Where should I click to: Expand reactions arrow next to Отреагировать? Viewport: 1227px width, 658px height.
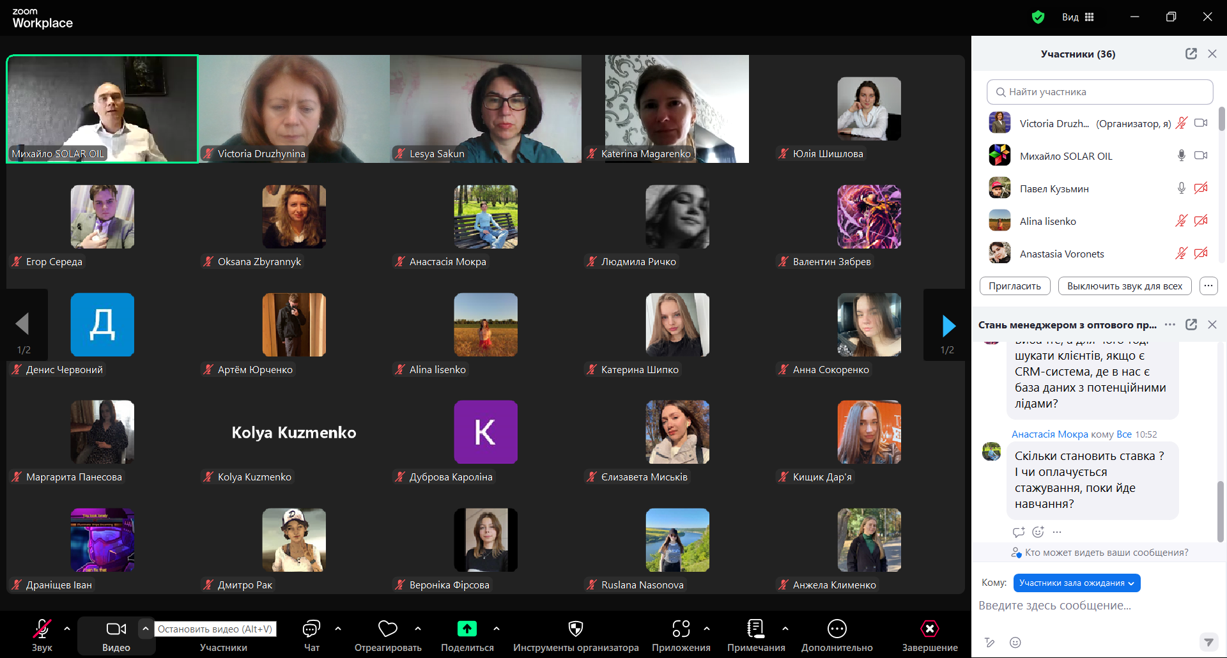click(418, 629)
